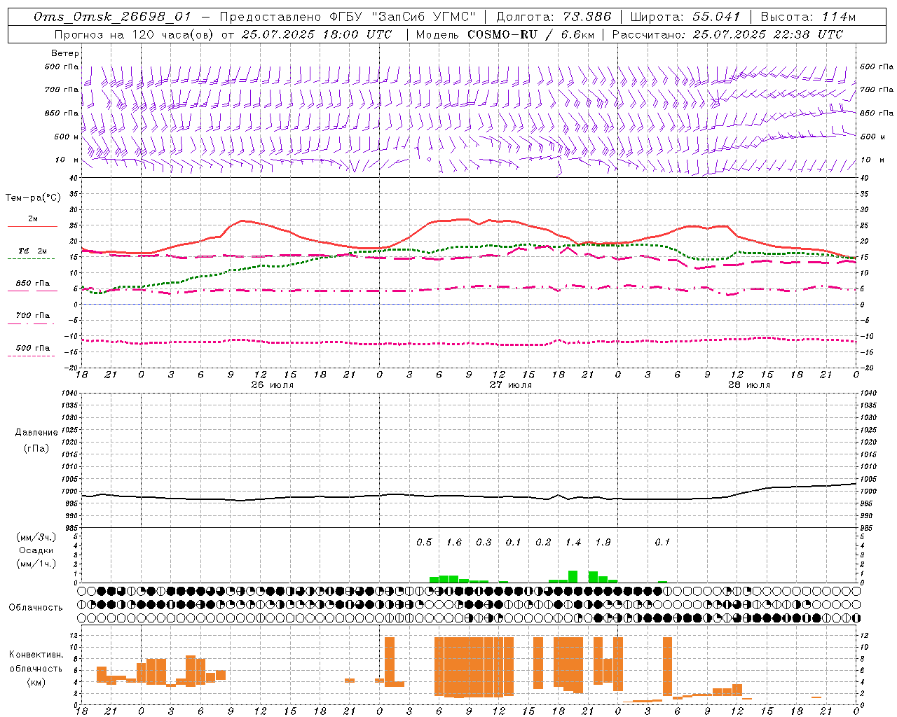Screen dimensions: 897x717
Task: Click the 3-hour precipitation value 1.9
Action: [x=603, y=543]
